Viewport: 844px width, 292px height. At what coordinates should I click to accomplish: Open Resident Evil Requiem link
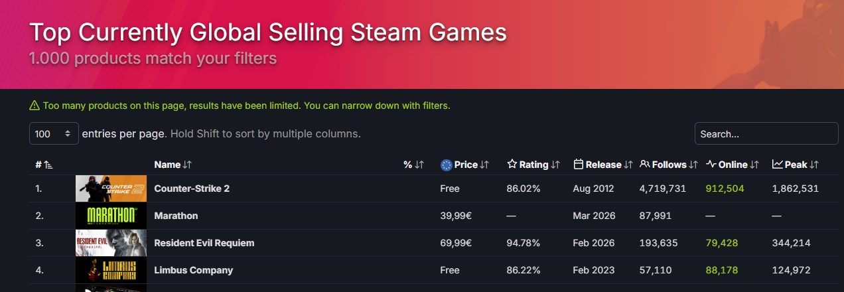pos(204,243)
